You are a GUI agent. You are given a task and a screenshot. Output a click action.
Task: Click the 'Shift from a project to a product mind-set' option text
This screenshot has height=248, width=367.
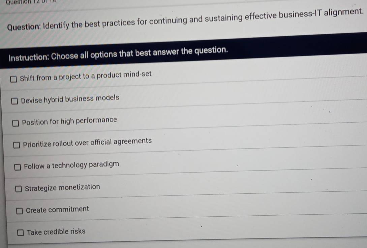pos(86,76)
